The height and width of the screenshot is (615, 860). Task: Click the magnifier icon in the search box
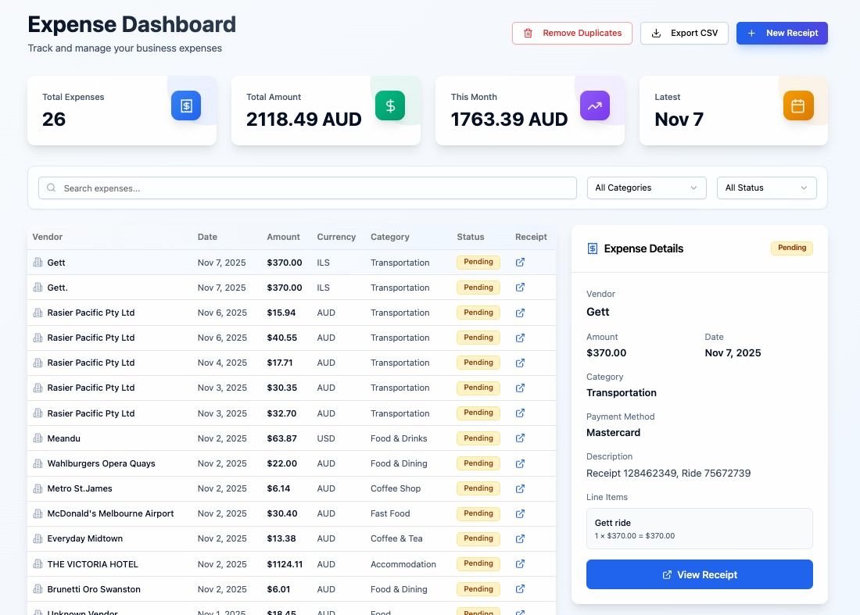51,188
